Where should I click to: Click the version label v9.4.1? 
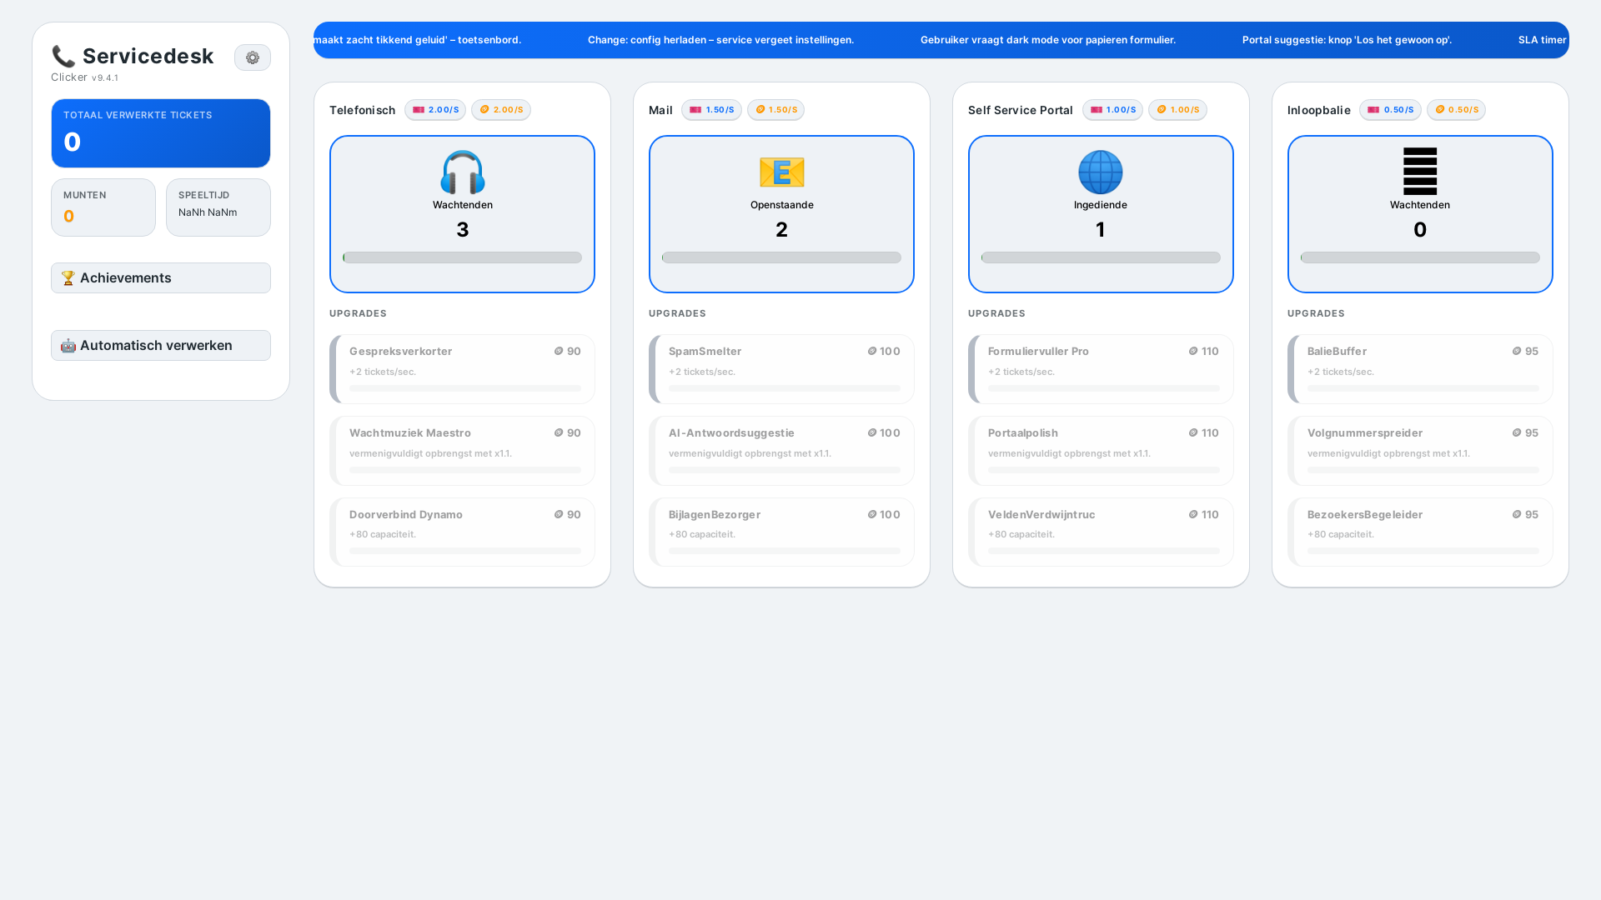pyautogui.click(x=105, y=78)
